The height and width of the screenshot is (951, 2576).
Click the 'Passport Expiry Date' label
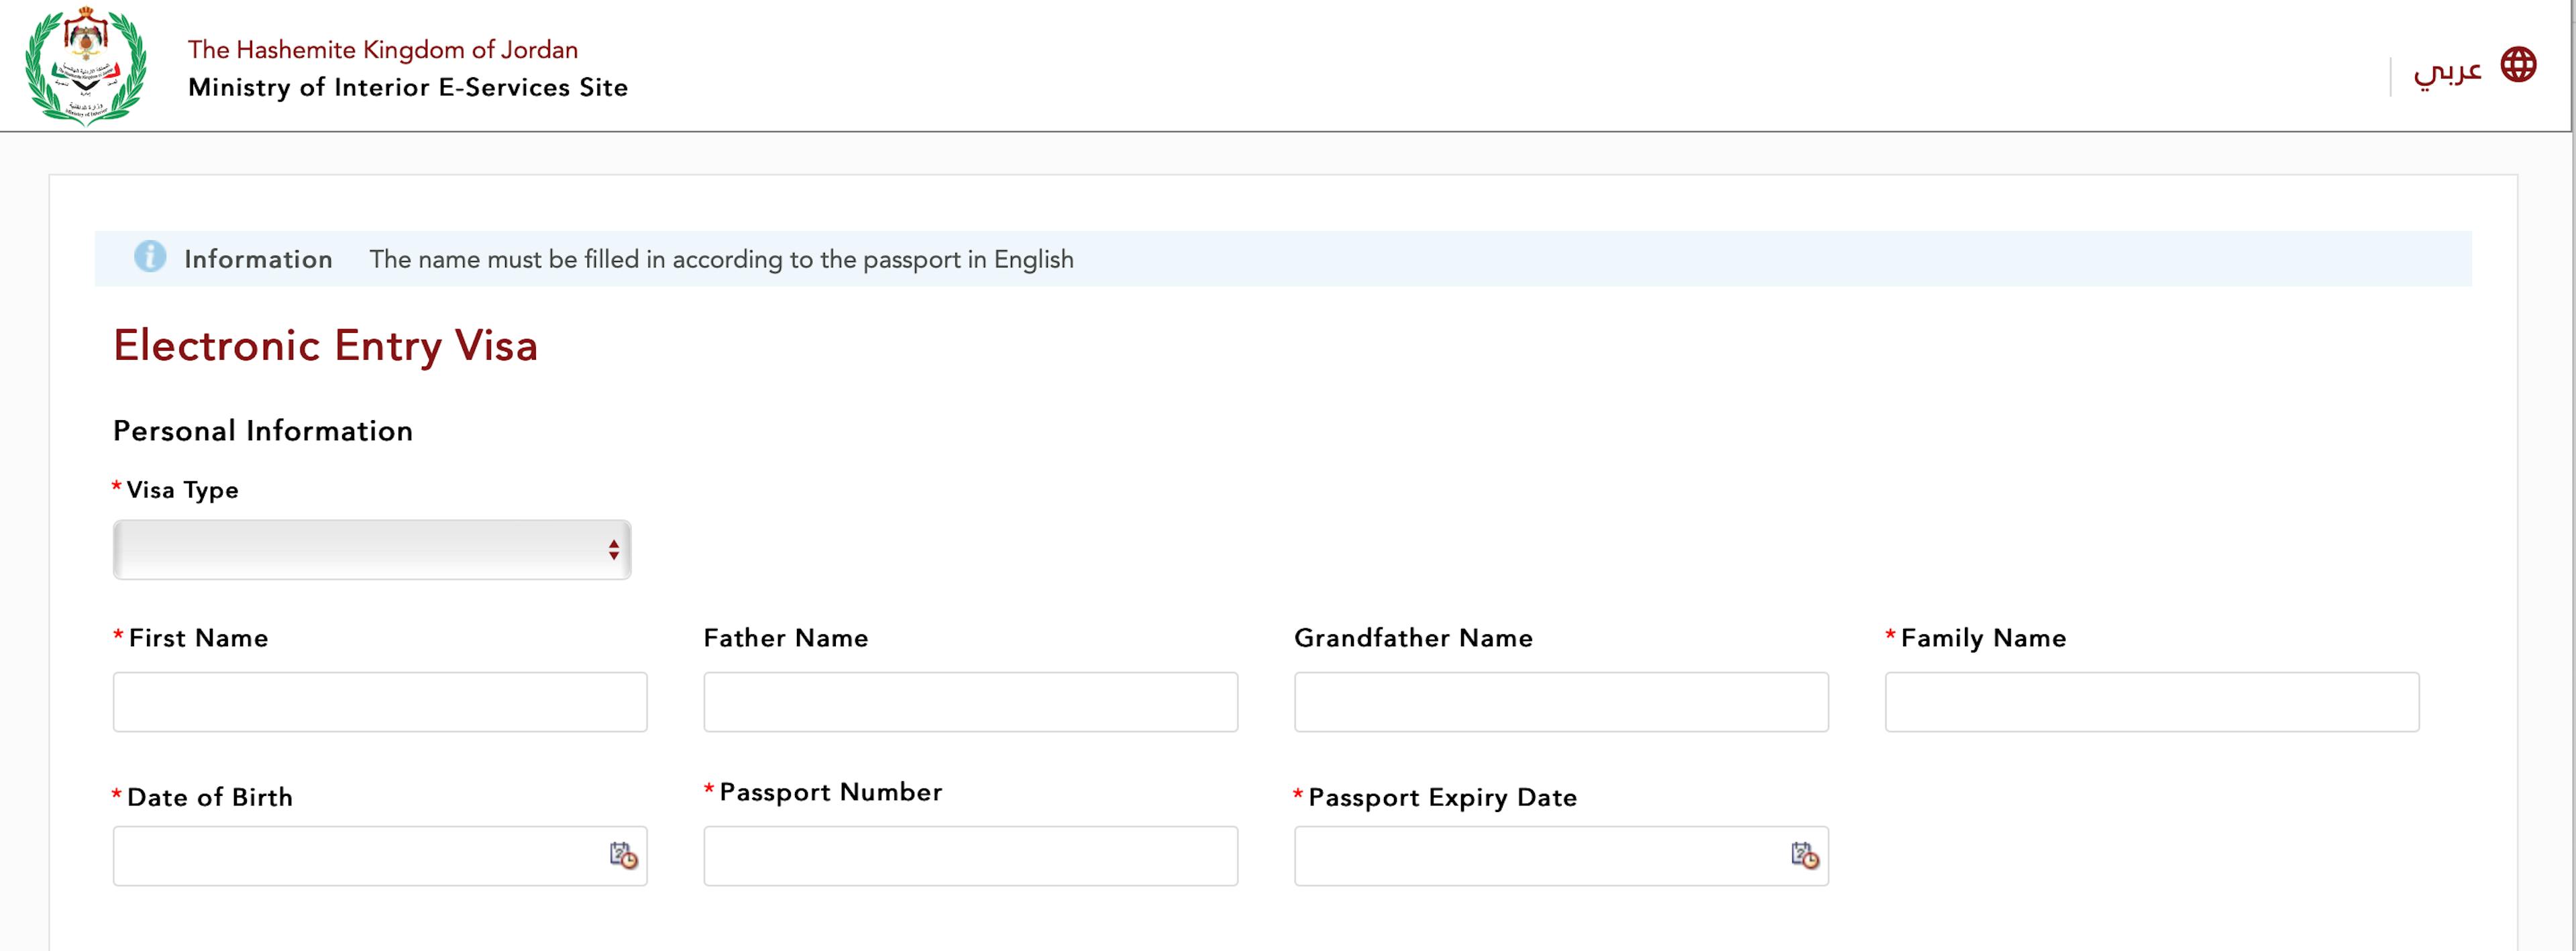tap(1442, 797)
